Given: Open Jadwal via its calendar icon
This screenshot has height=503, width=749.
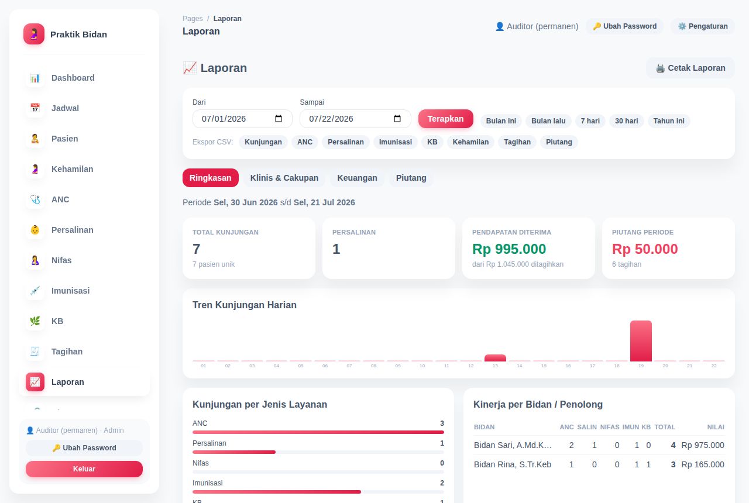Looking at the screenshot, I should tap(35, 108).
